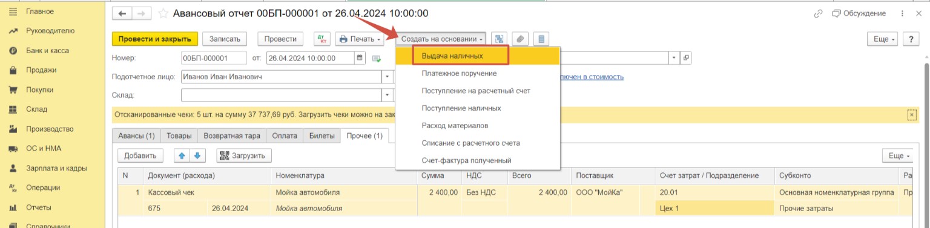Open the Производство section
Viewport: 930px width, 228px height.
[50, 129]
